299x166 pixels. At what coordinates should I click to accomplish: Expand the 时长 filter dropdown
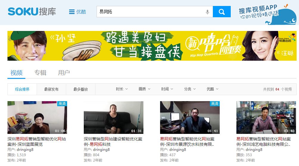coord(122,89)
